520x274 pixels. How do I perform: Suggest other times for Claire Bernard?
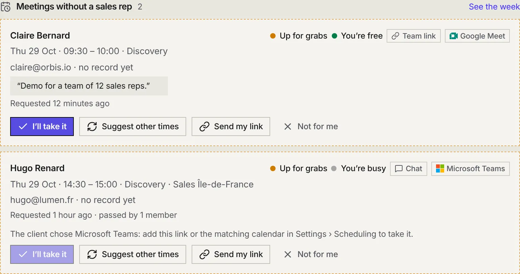pyautogui.click(x=133, y=127)
